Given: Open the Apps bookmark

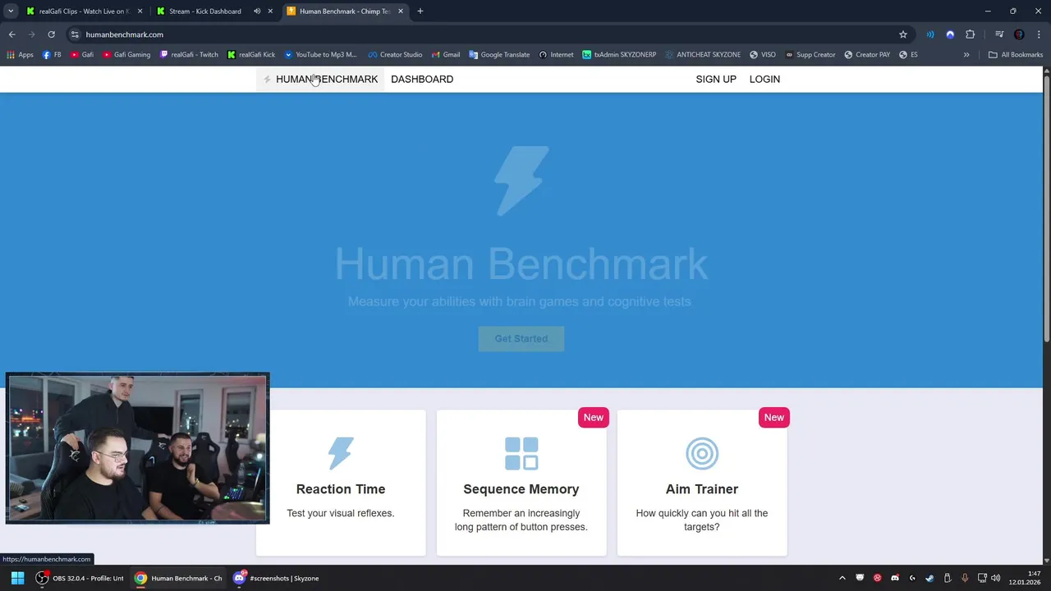Looking at the screenshot, I should [21, 55].
